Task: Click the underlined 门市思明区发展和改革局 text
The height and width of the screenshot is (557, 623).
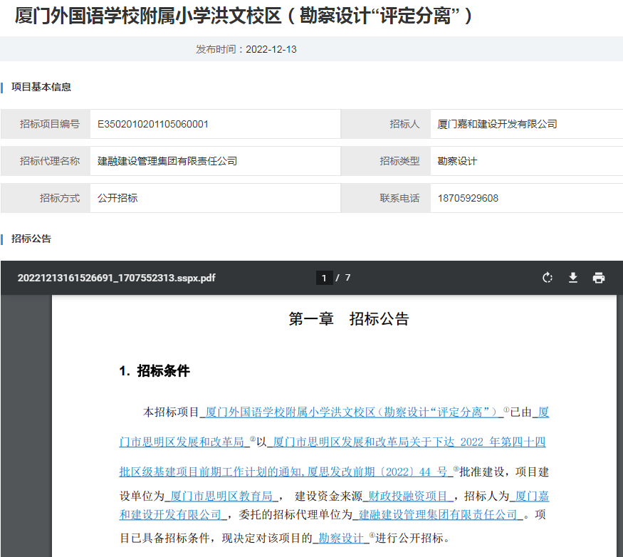Action: coord(182,442)
